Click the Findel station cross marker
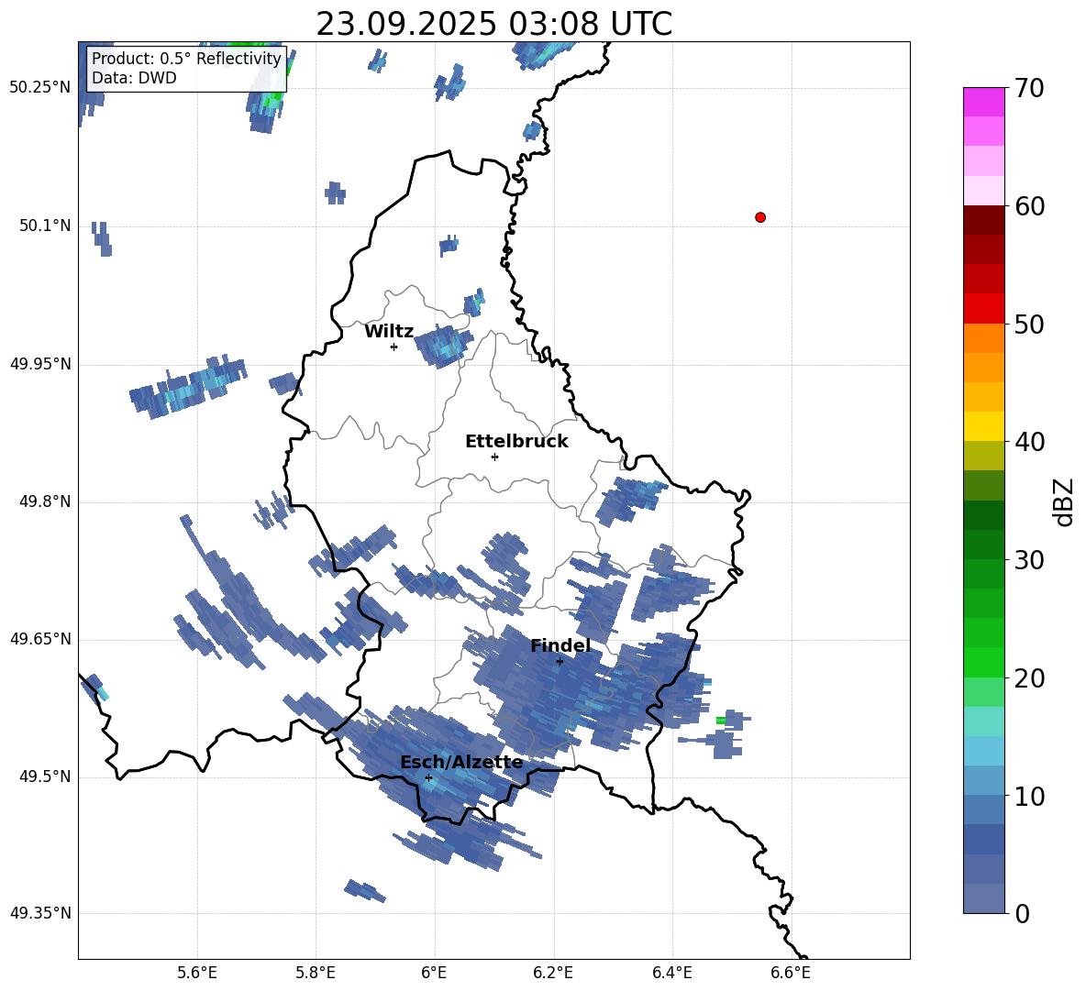 (560, 661)
